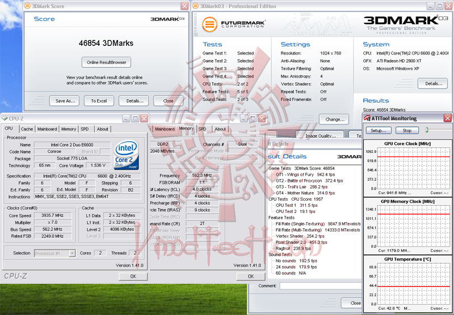
Task: Click GPU Memory Clock graph
Action: coord(414,226)
